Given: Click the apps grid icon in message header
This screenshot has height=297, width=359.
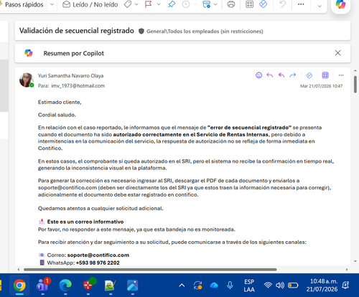Looking at the screenshot, I should (325, 75).
